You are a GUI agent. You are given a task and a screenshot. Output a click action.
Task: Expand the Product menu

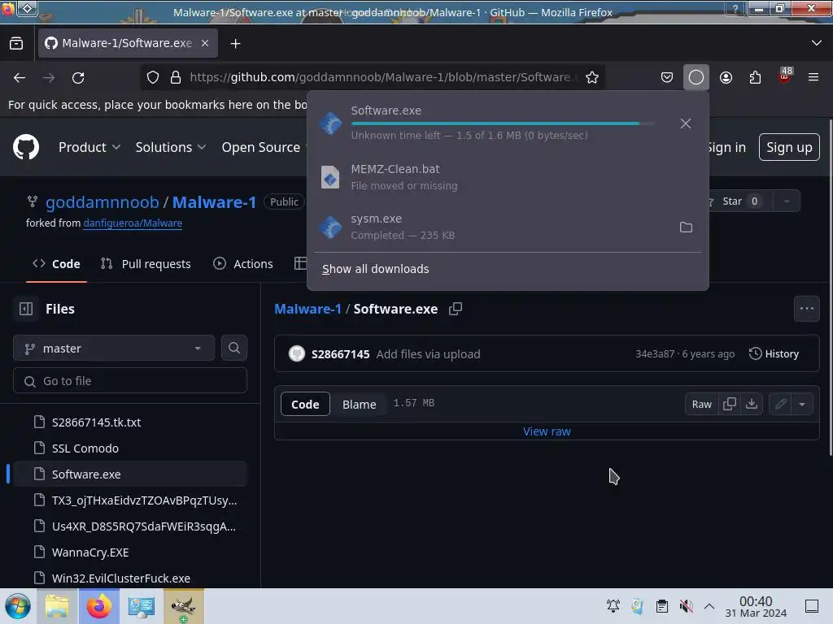tap(89, 147)
